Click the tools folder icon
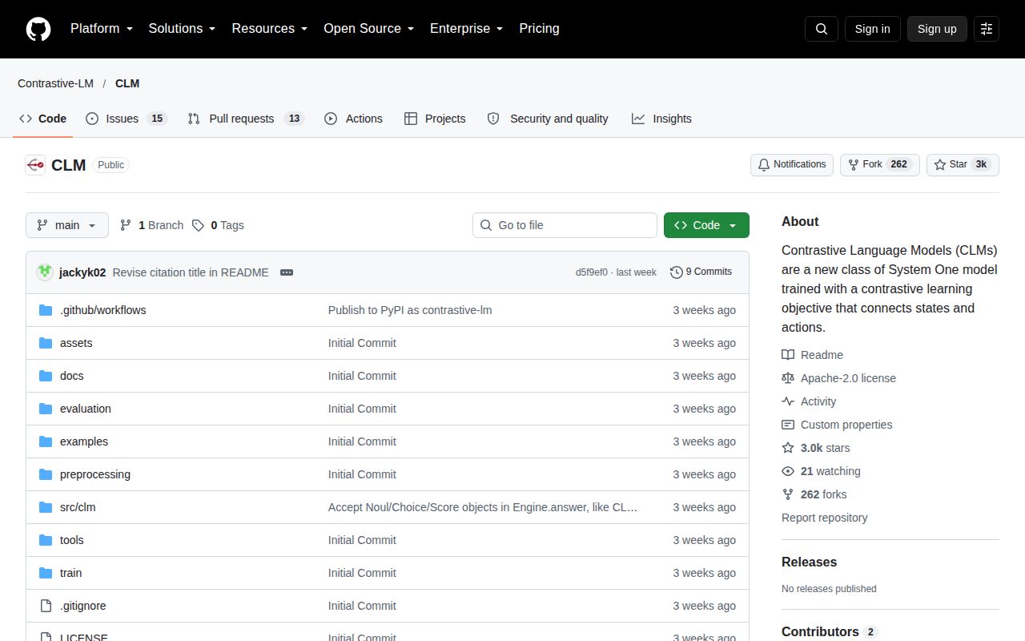The width and height of the screenshot is (1025, 641). (x=46, y=540)
